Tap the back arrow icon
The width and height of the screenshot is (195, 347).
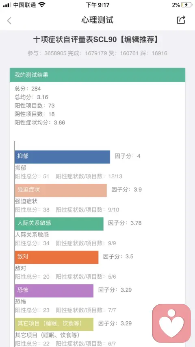(x=9, y=20)
